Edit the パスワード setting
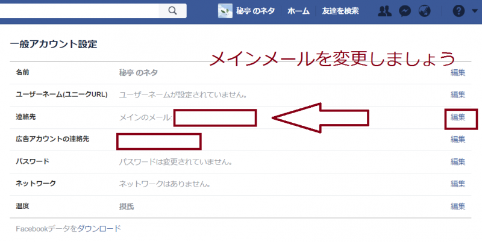 tap(458, 161)
